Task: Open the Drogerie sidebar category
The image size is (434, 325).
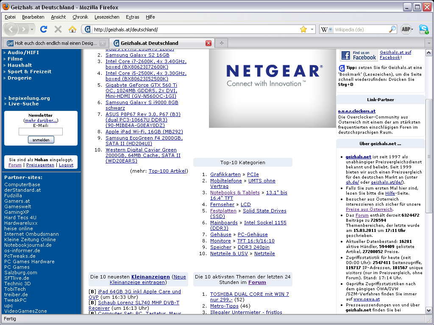Action: pos(19,78)
